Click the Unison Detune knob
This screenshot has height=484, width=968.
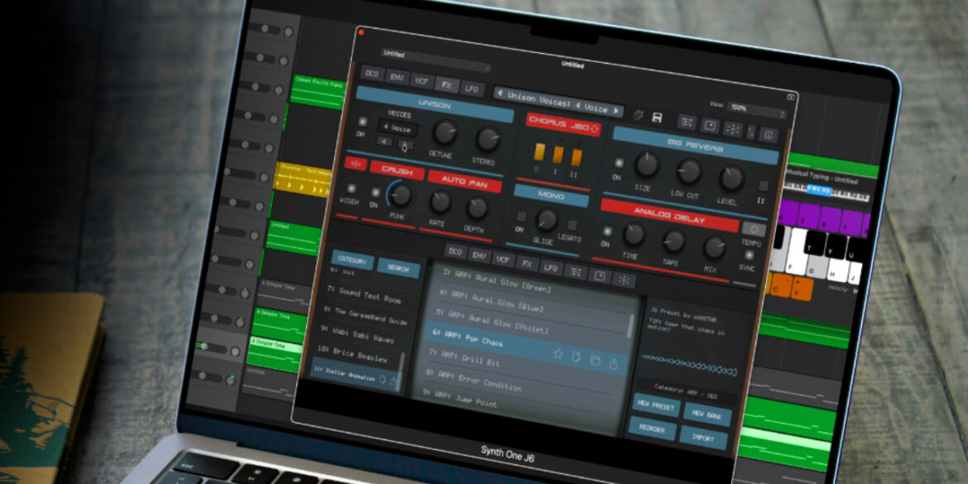[x=443, y=132]
